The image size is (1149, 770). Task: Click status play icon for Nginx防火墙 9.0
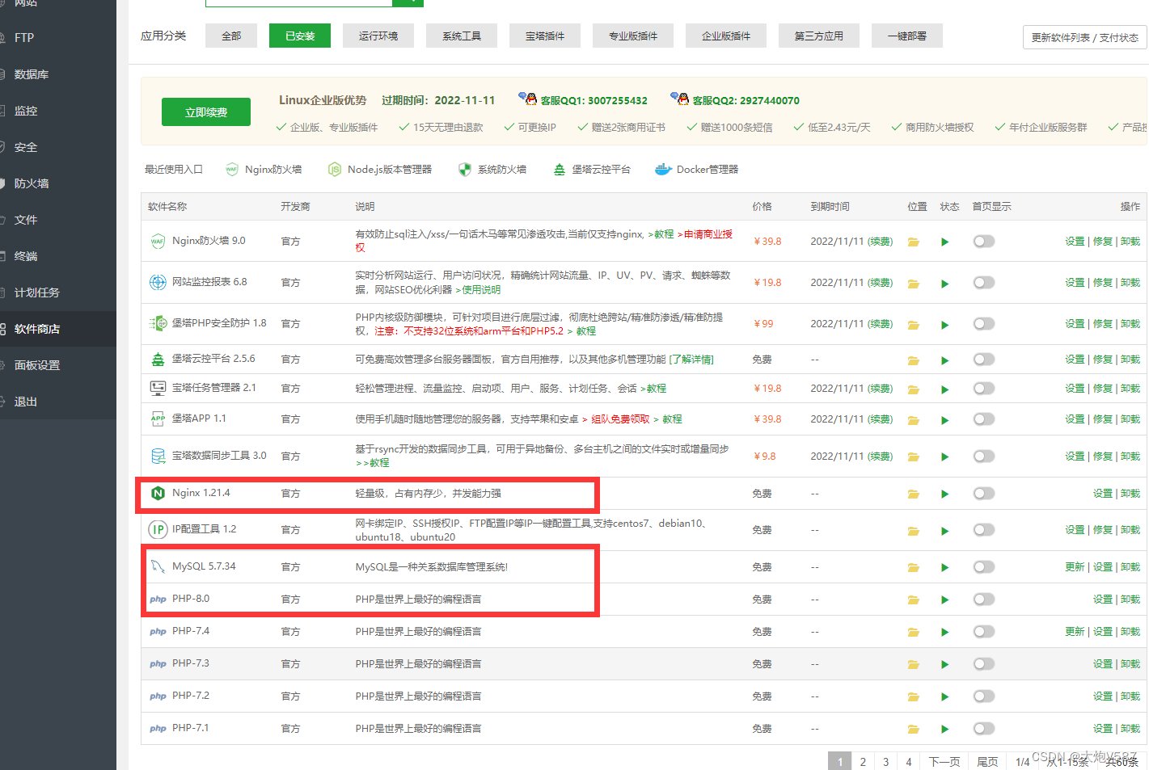pos(944,242)
